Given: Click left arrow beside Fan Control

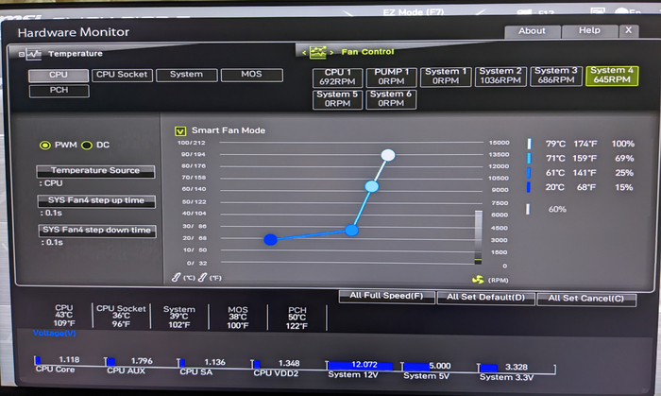Looking at the screenshot, I should 304,53.
